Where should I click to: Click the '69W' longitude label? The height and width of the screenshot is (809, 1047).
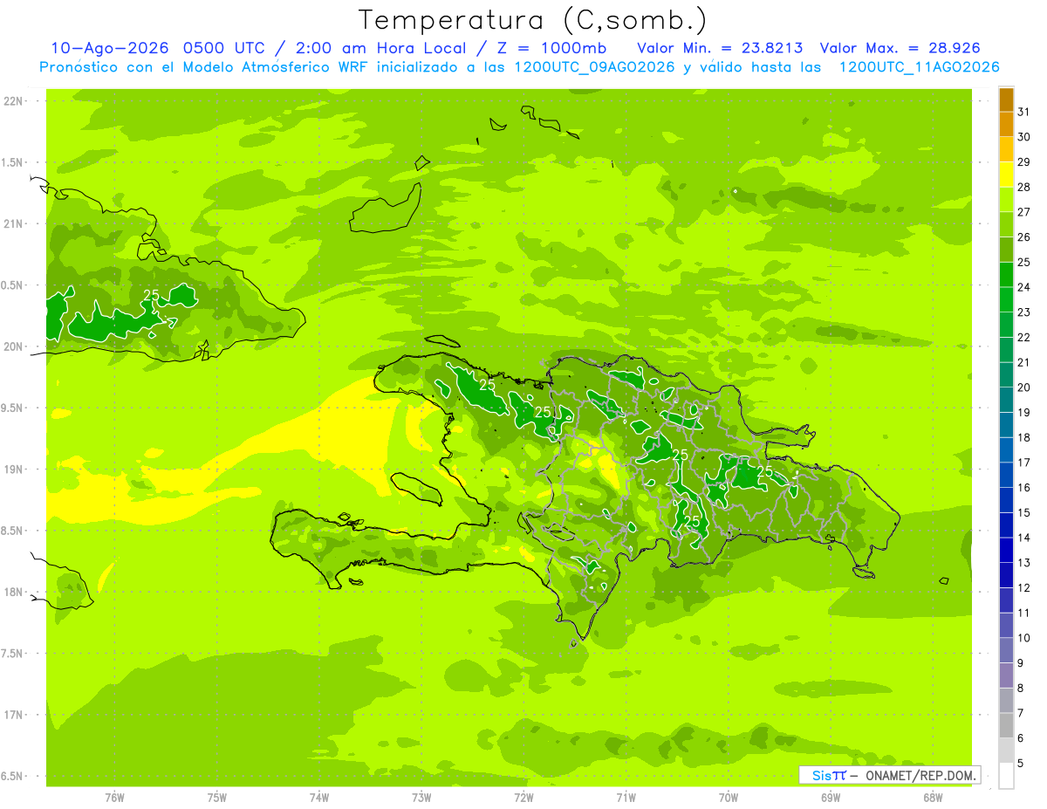coord(831,797)
